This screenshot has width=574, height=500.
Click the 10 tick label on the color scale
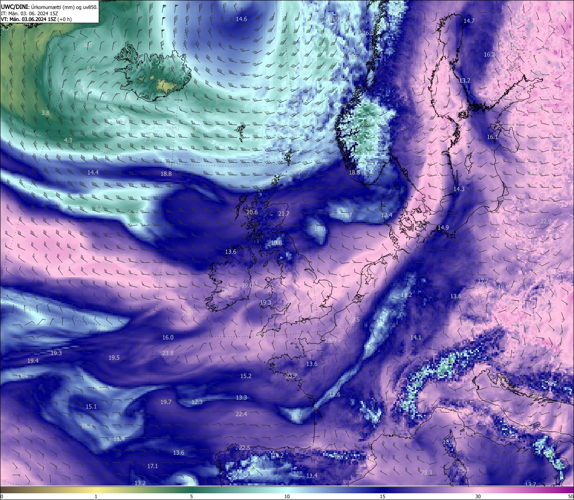point(287,496)
